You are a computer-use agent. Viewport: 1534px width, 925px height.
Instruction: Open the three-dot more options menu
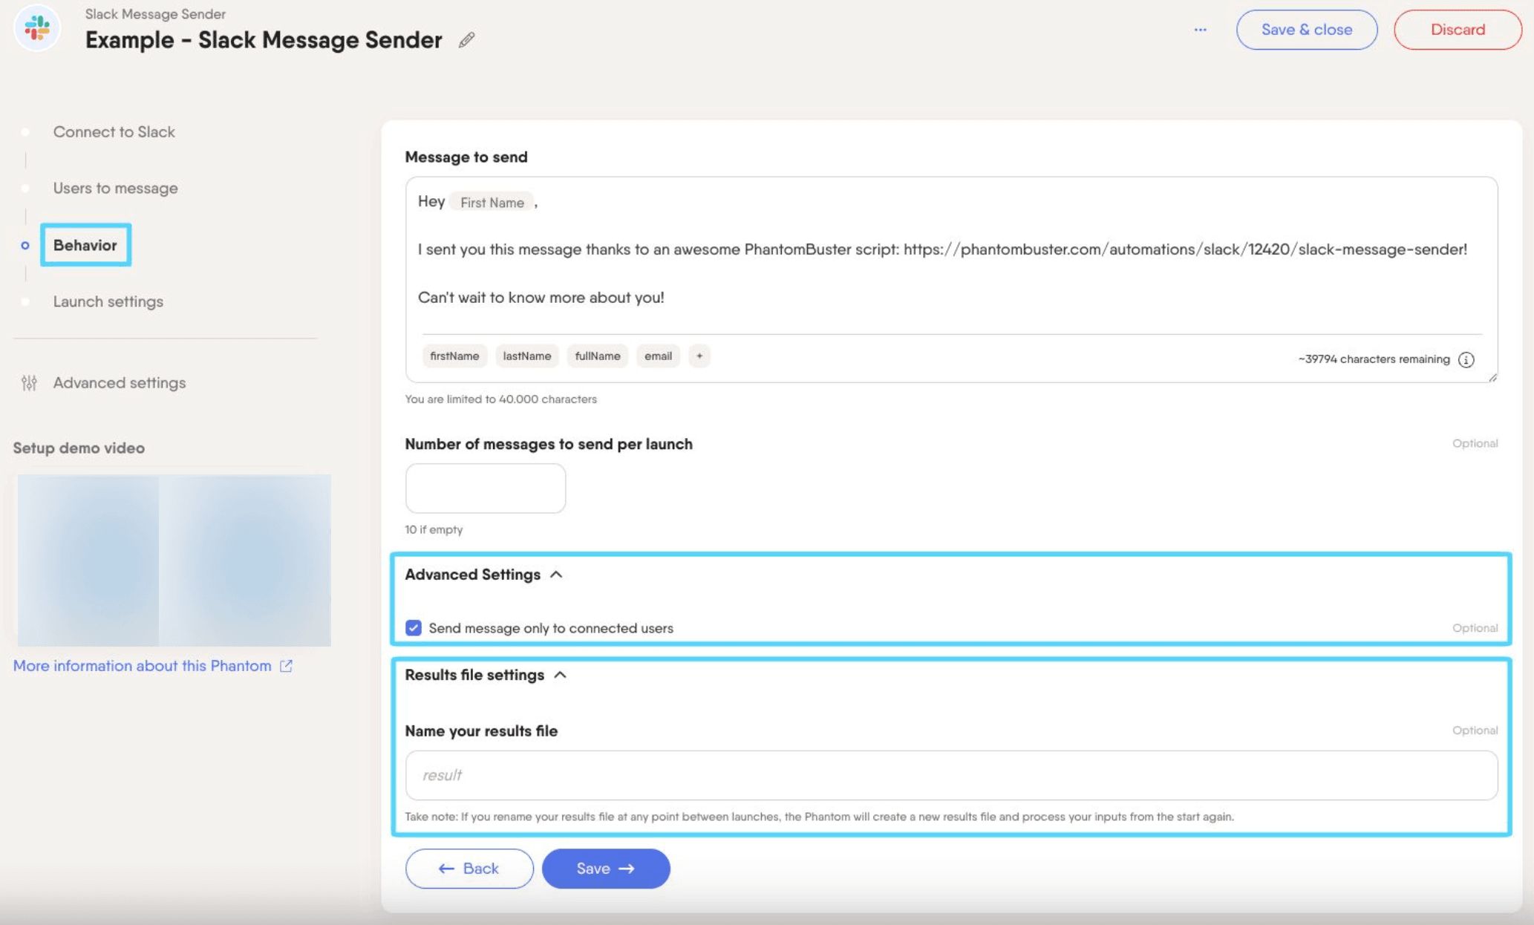point(1200,30)
